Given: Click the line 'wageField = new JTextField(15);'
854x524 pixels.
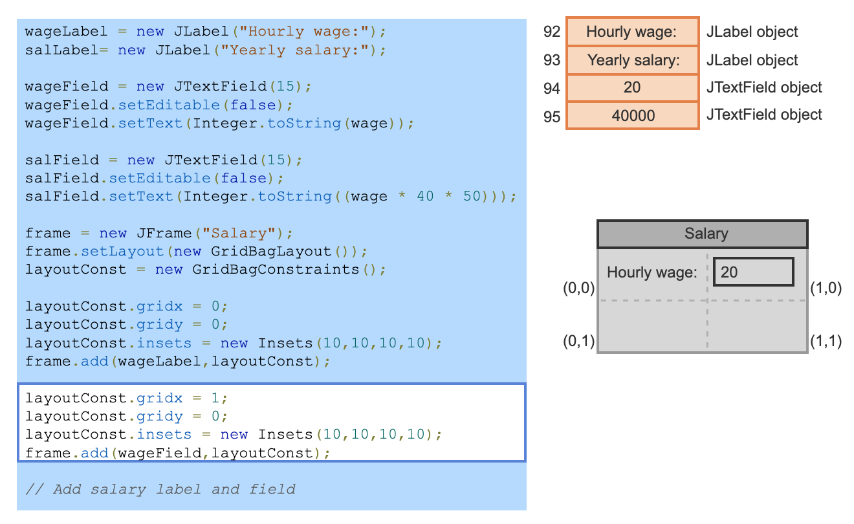Looking at the screenshot, I should coord(169,86).
